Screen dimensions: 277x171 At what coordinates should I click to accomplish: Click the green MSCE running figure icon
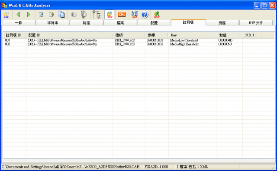pos(157,14)
